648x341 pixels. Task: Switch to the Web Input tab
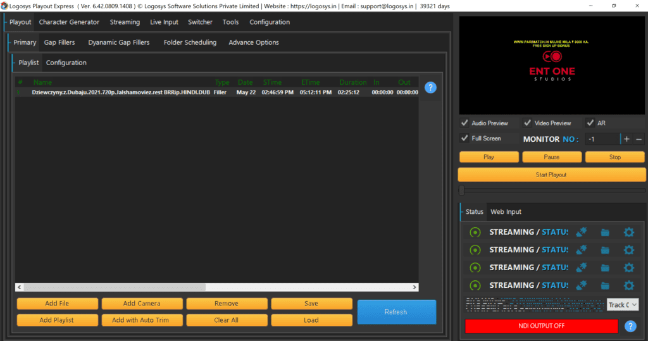point(506,212)
